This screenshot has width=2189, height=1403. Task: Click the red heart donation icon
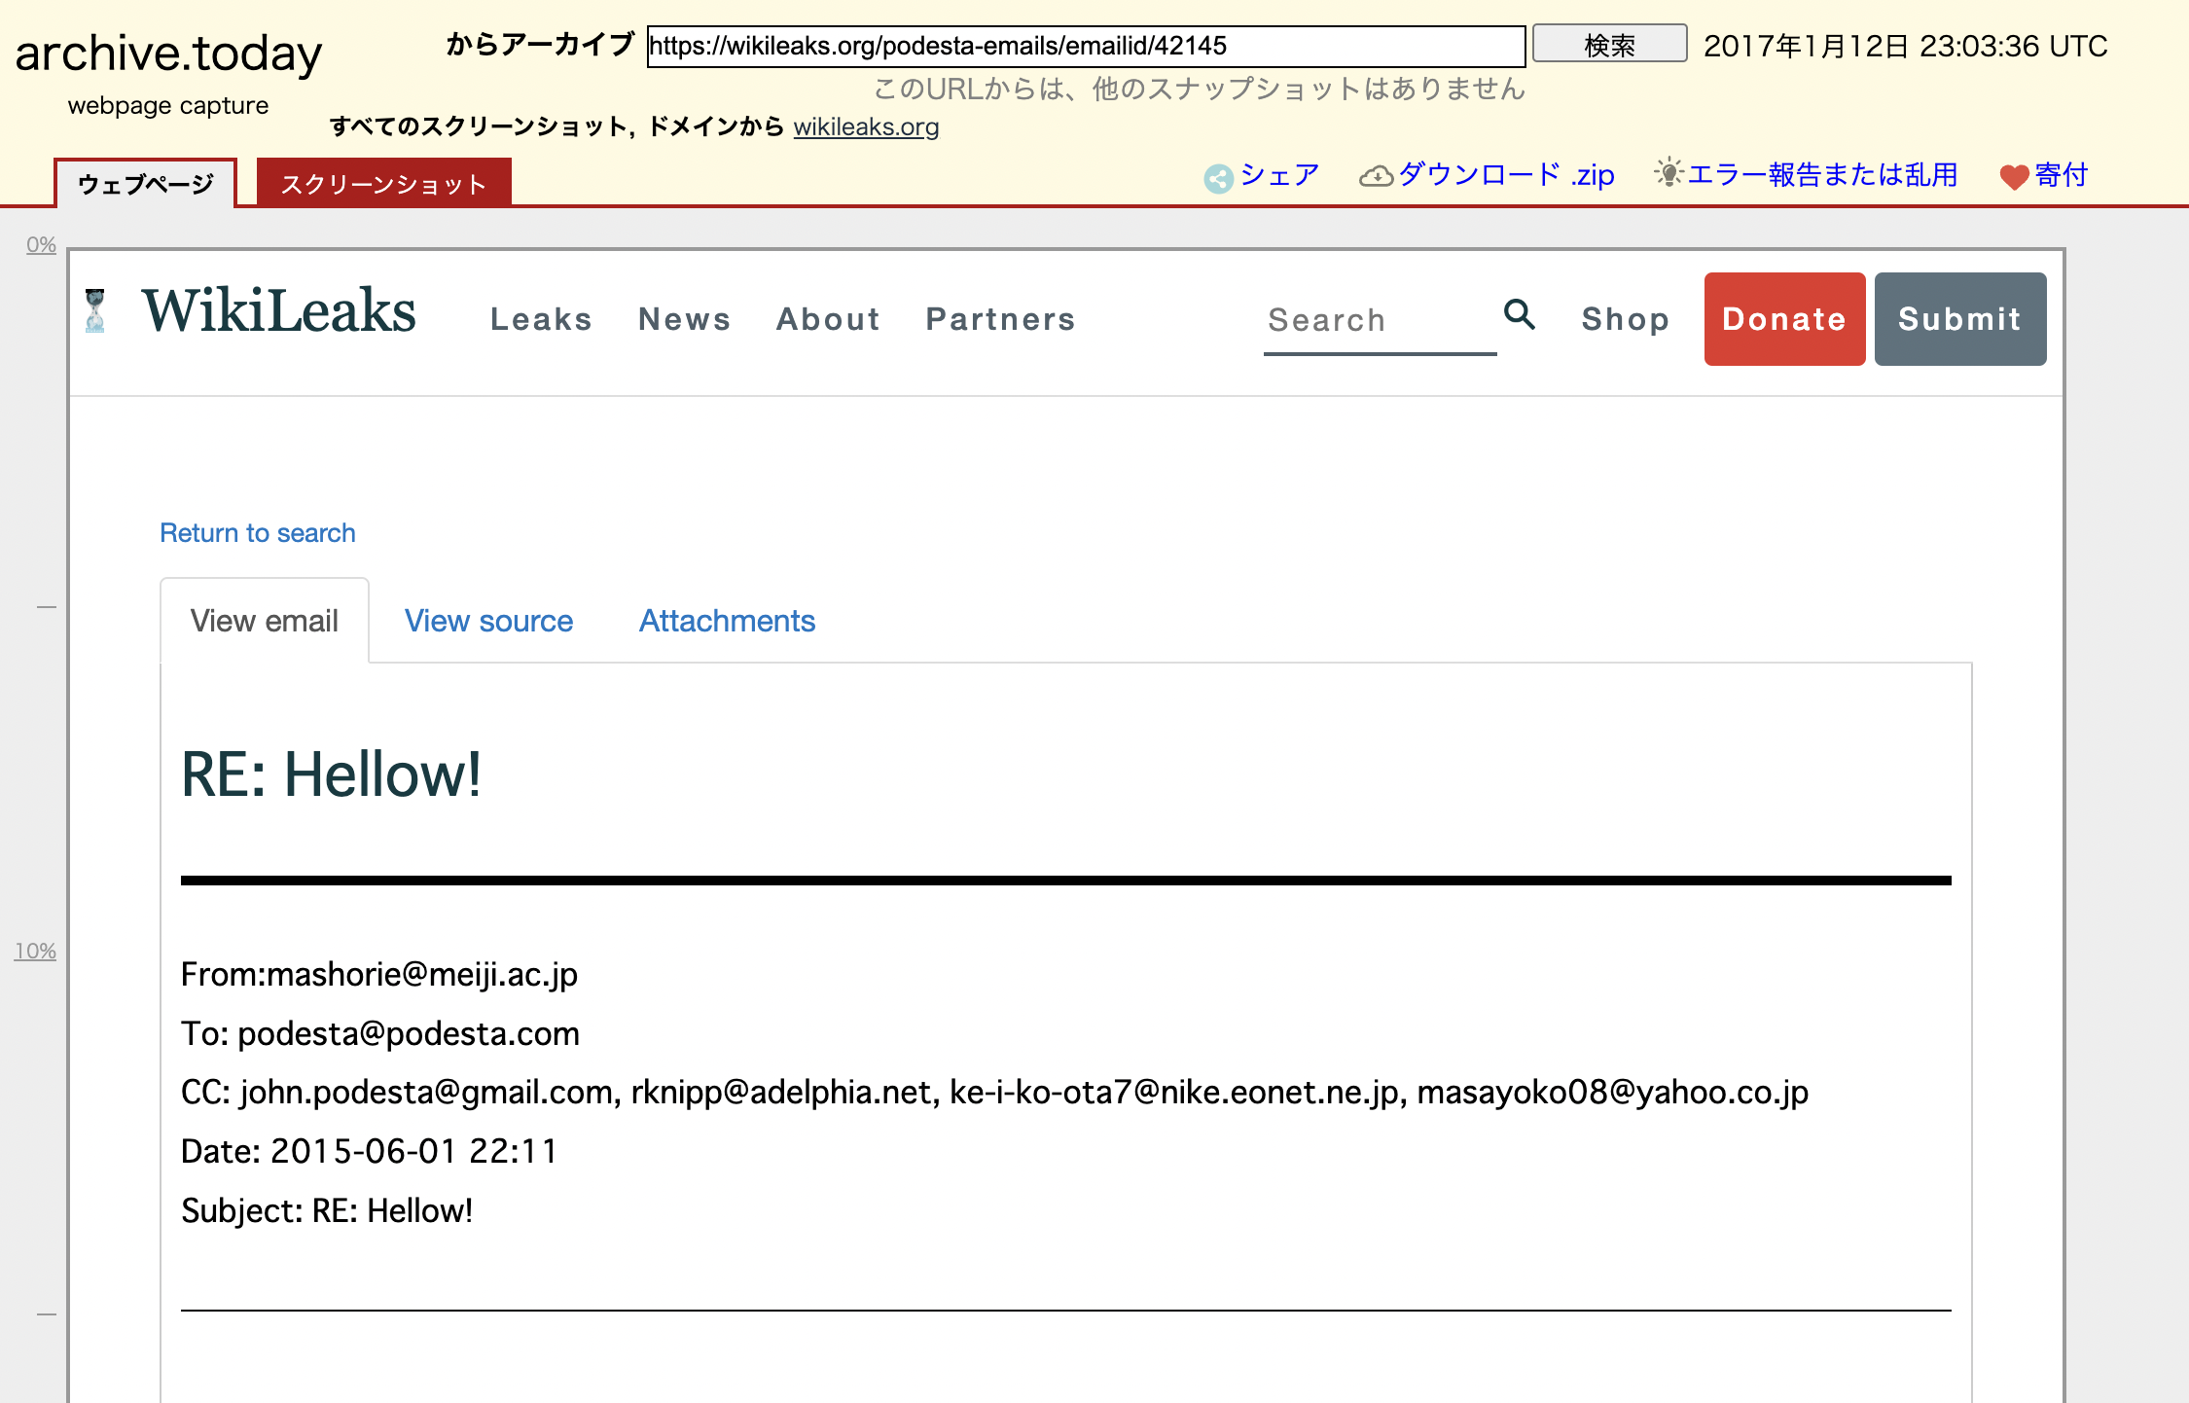point(2014,177)
